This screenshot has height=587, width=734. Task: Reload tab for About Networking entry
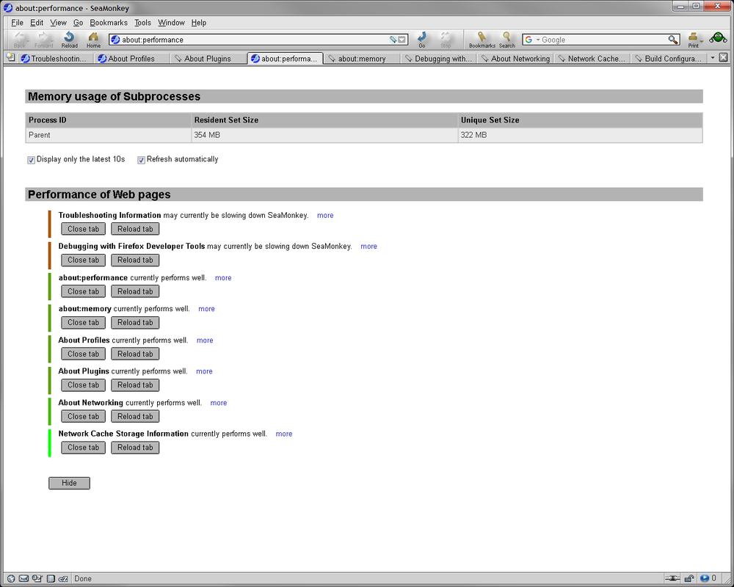(135, 416)
